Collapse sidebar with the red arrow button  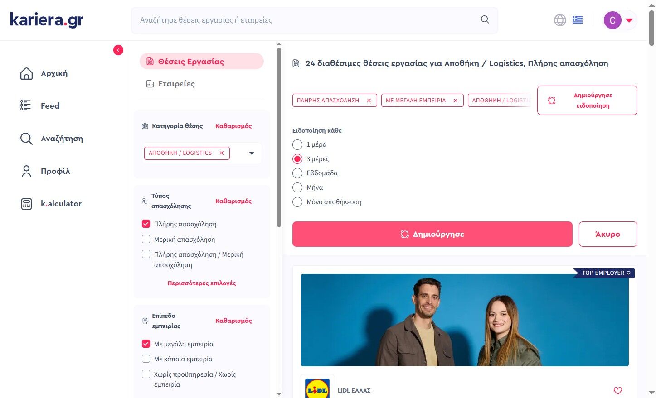[x=118, y=50]
